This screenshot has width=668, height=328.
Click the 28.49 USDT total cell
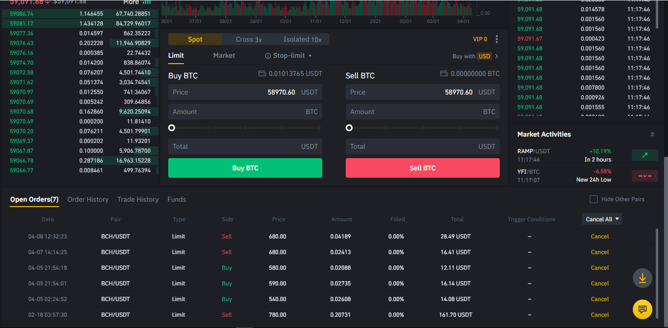click(456, 236)
